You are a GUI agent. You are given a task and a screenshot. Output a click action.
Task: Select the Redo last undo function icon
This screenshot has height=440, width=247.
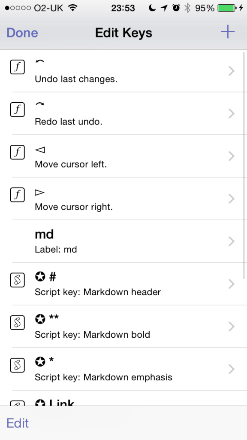[17, 109]
